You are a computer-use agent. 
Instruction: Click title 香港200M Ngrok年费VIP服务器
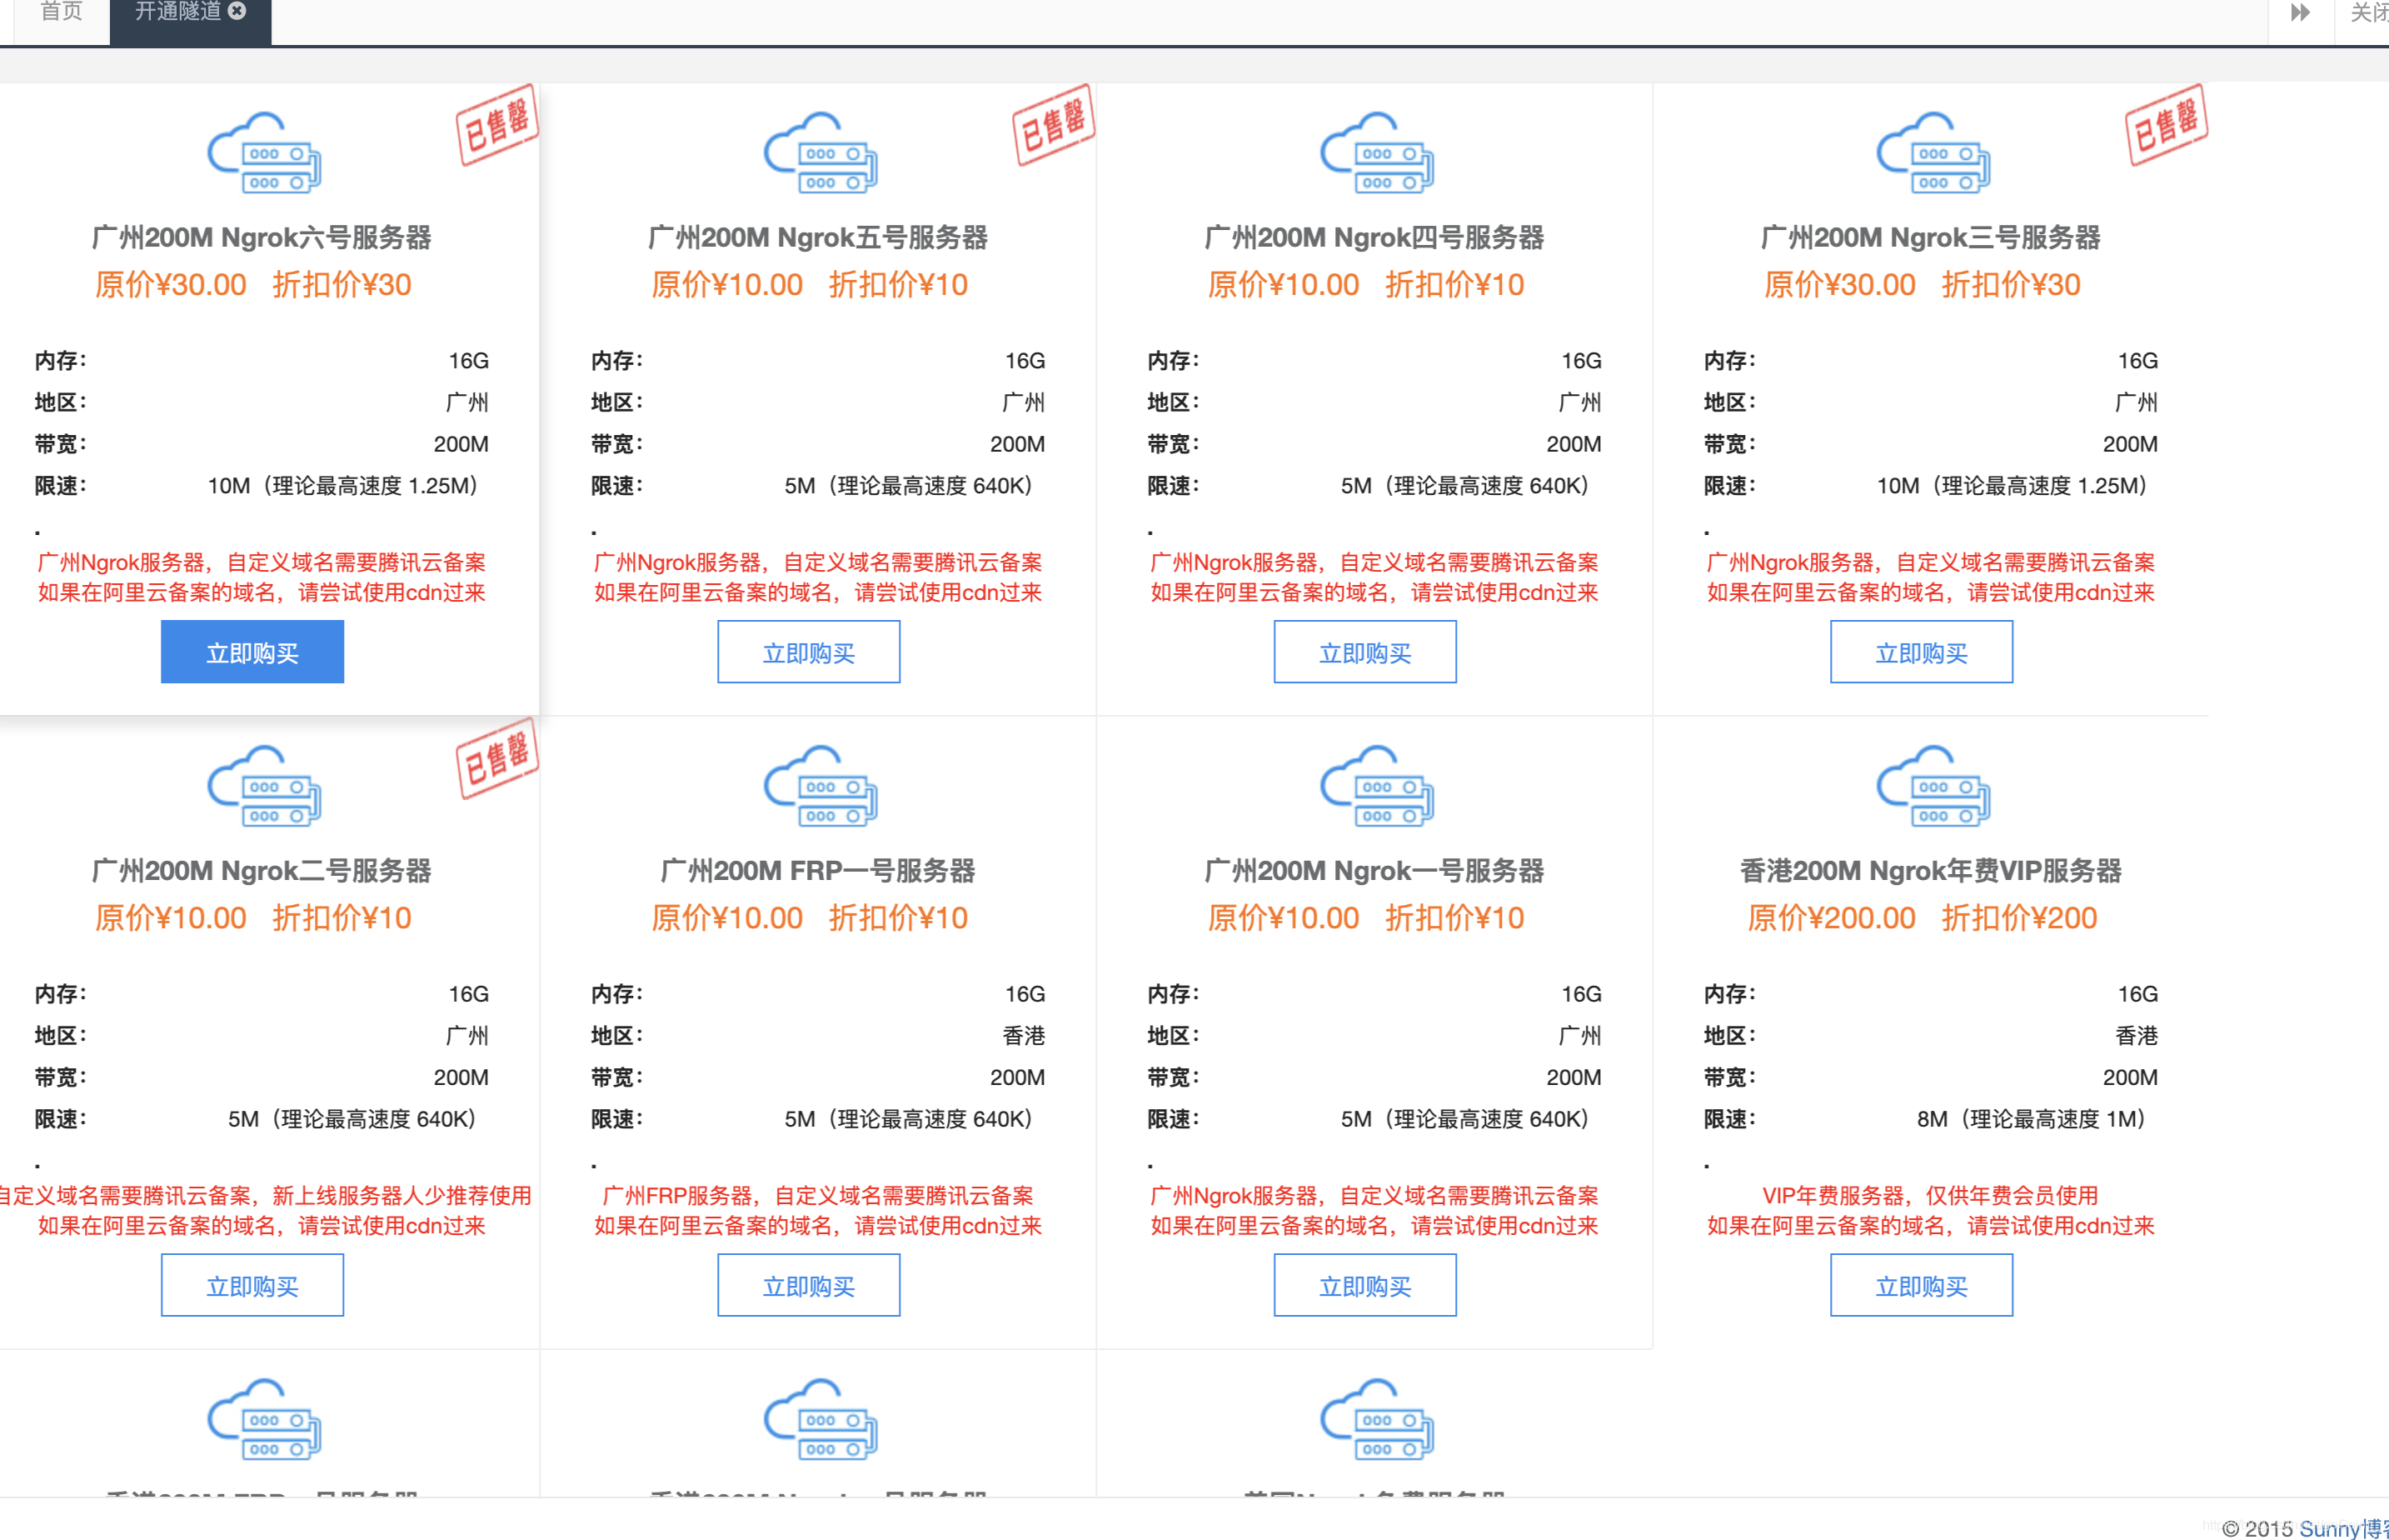pyautogui.click(x=1931, y=870)
